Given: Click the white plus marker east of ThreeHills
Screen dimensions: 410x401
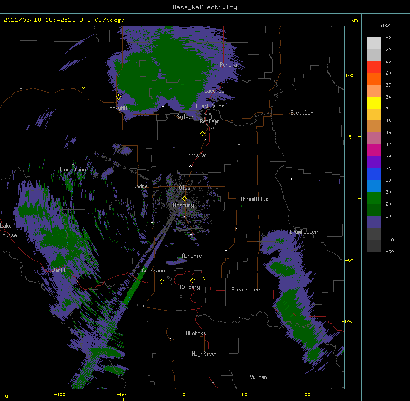Looking at the screenshot, I should tap(291, 179).
